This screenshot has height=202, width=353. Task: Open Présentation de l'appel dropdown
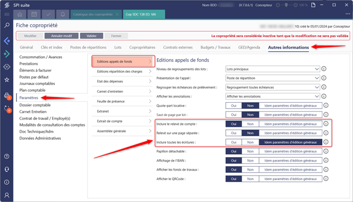point(272,78)
